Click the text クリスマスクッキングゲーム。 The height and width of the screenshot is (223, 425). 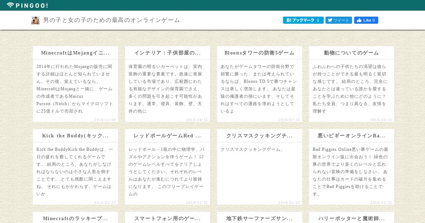(252, 149)
